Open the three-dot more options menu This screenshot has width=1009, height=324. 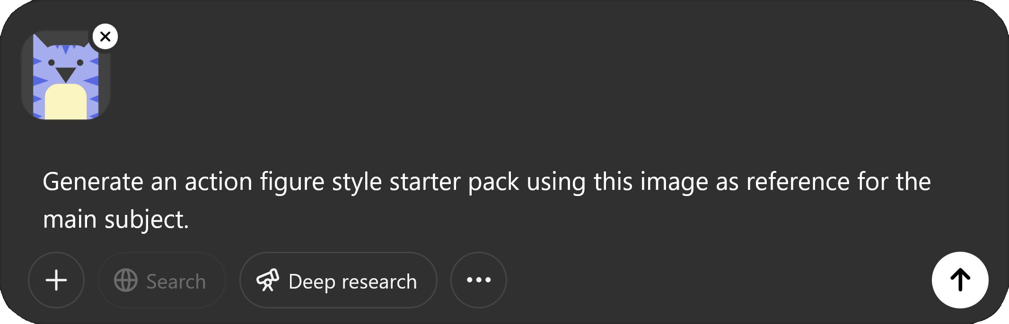[478, 280]
